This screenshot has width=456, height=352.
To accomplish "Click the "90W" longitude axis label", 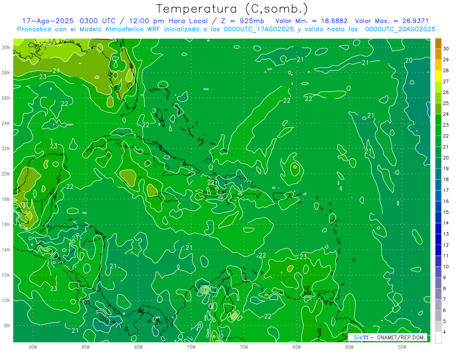I will click(x=33, y=347).
